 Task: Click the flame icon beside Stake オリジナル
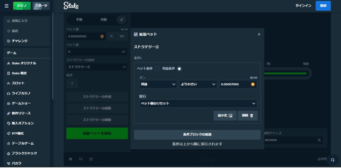(x=8, y=64)
